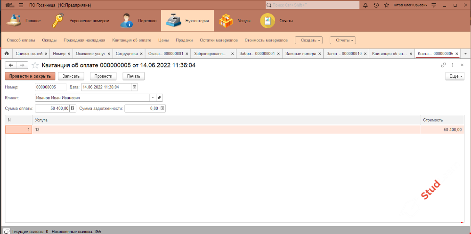Expand the open tabs list arrow
Image resolution: width=471 pixels, height=234 pixels.
[x=465, y=54]
